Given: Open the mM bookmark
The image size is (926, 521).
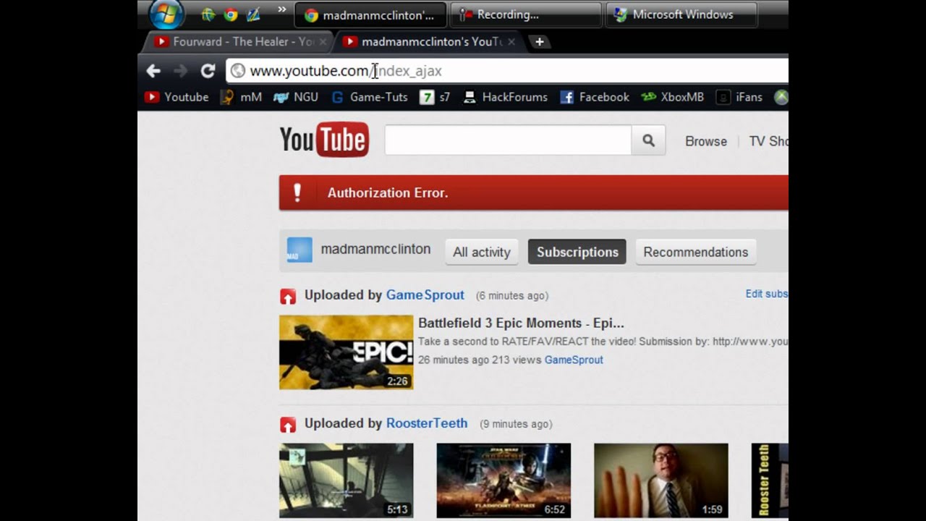Looking at the screenshot, I should [241, 97].
